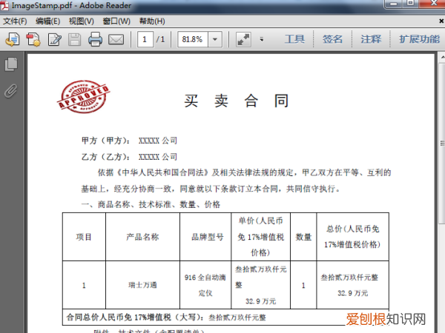The height and width of the screenshot is (333, 445).
Task: Open the 帮助(H) menu
Action: (x=152, y=21)
